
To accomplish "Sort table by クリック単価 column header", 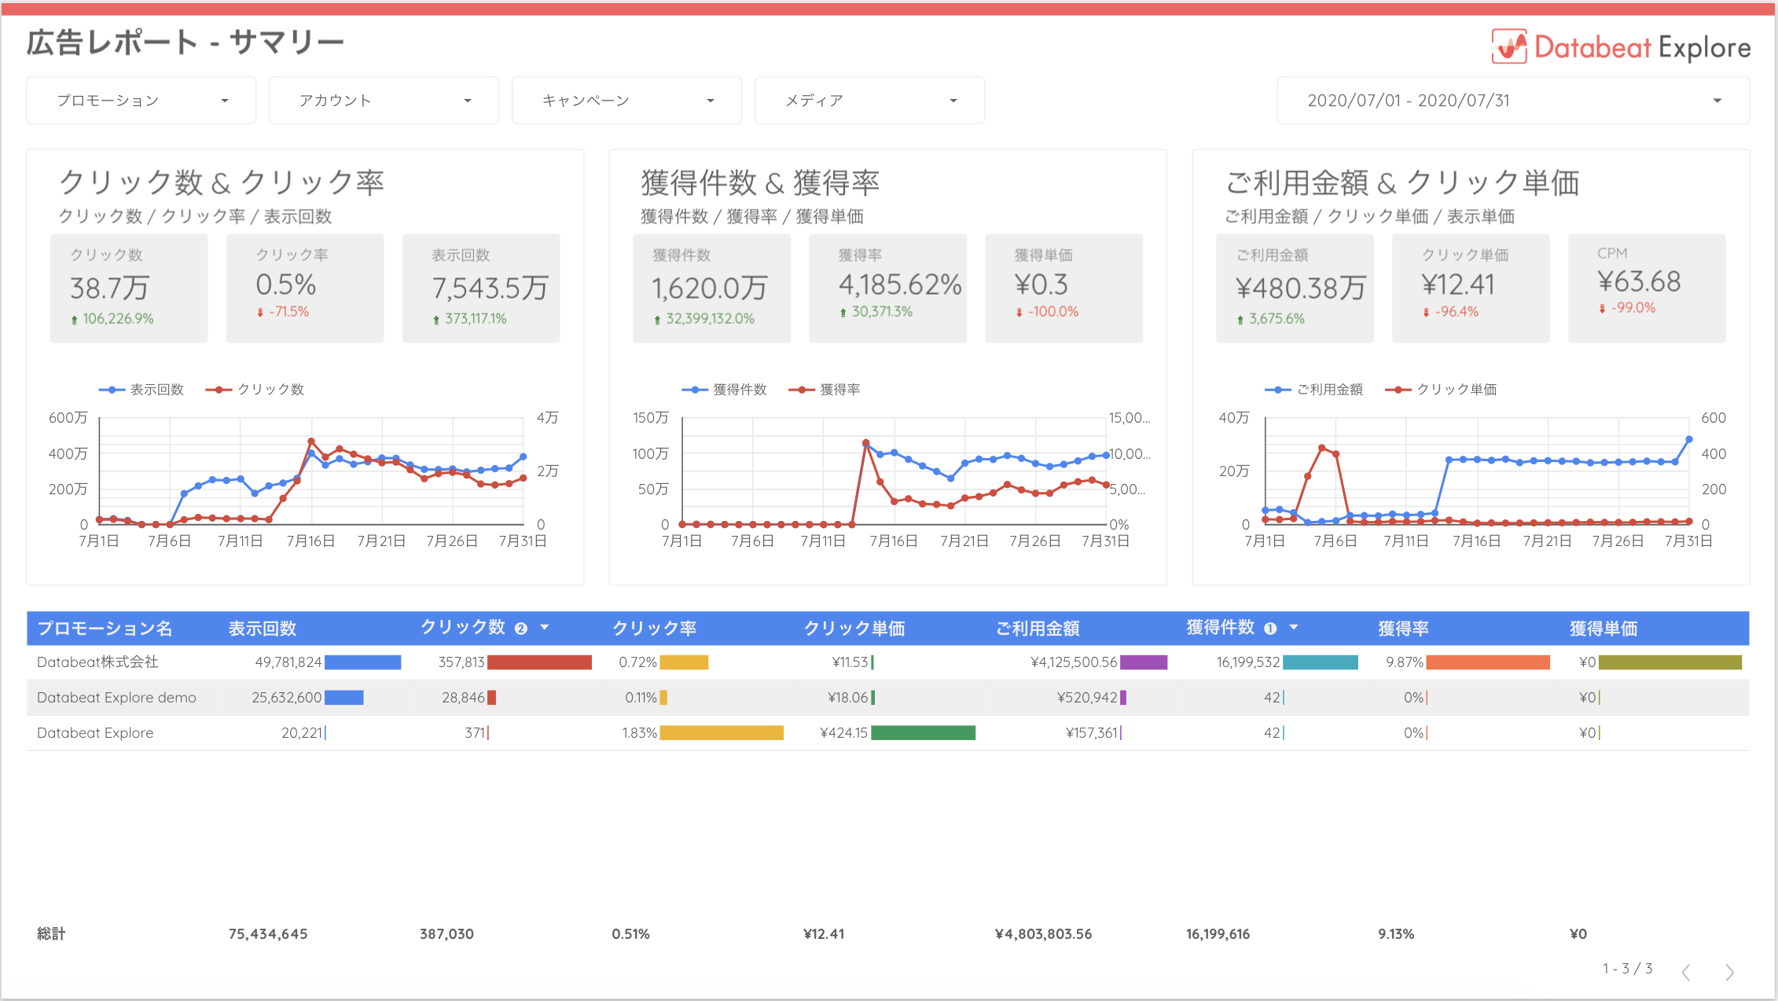I will (x=854, y=629).
